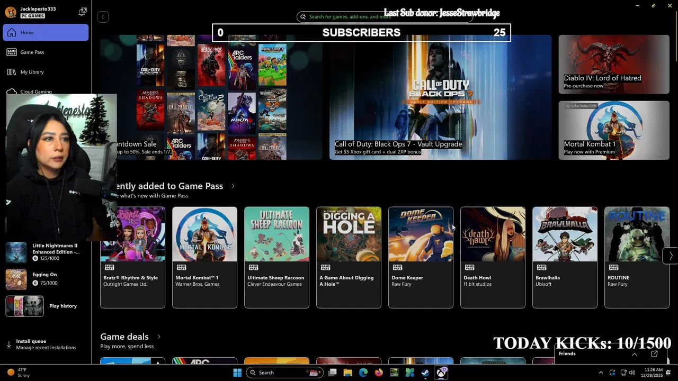Focus the search for games field

pyautogui.click(x=384, y=16)
